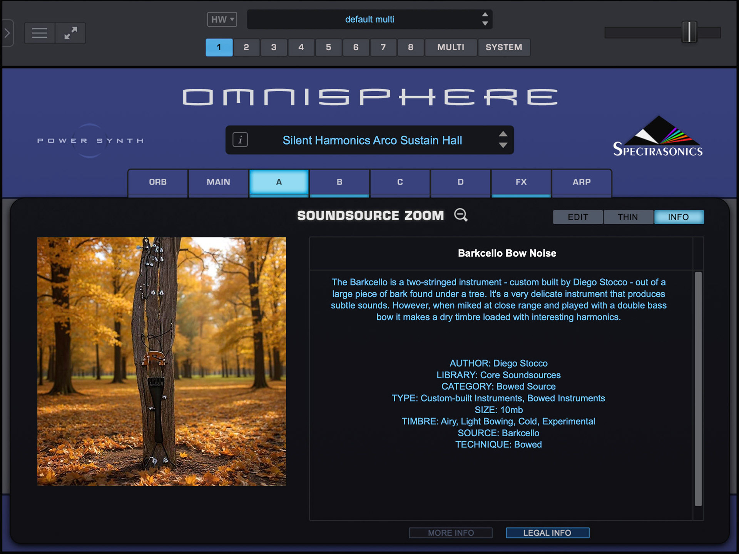
Task: Open Silent Harmonics Arco Sustain Hall patch browser
Action: click(x=372, y=140)
